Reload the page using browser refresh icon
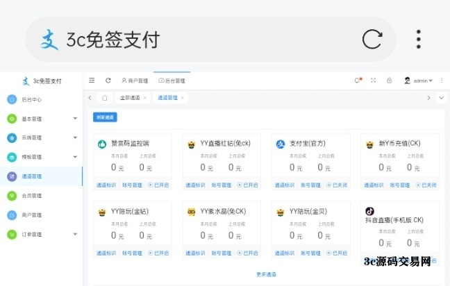The width and height of the screenshot is (450, 286). [x=372, y=40]
